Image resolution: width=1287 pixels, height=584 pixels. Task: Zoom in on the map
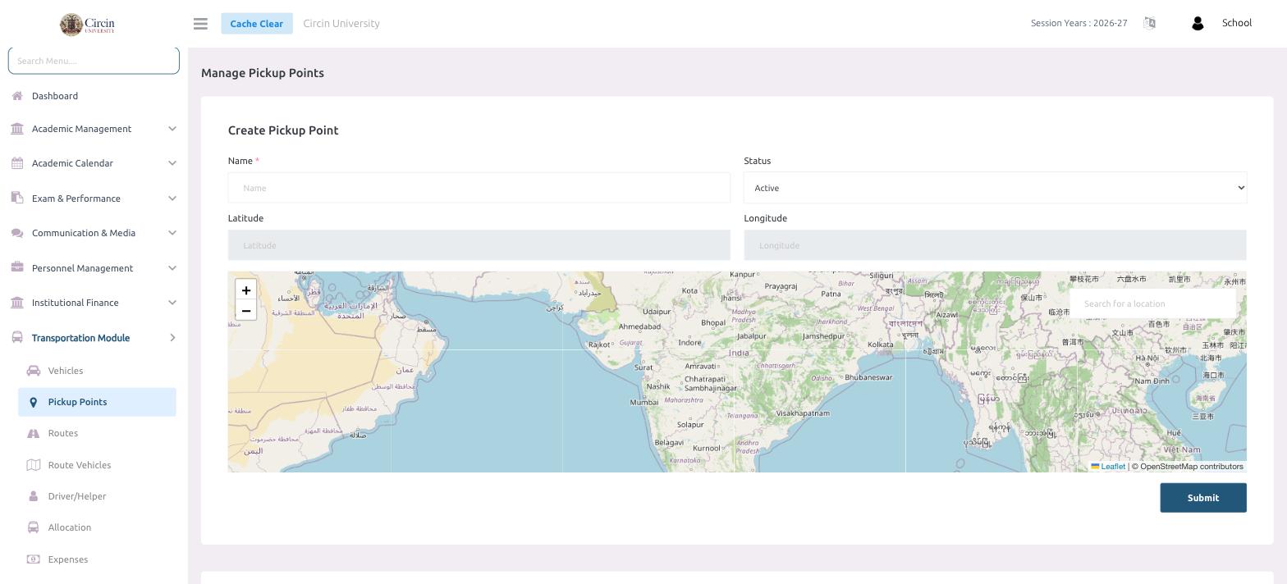[246, 290]
